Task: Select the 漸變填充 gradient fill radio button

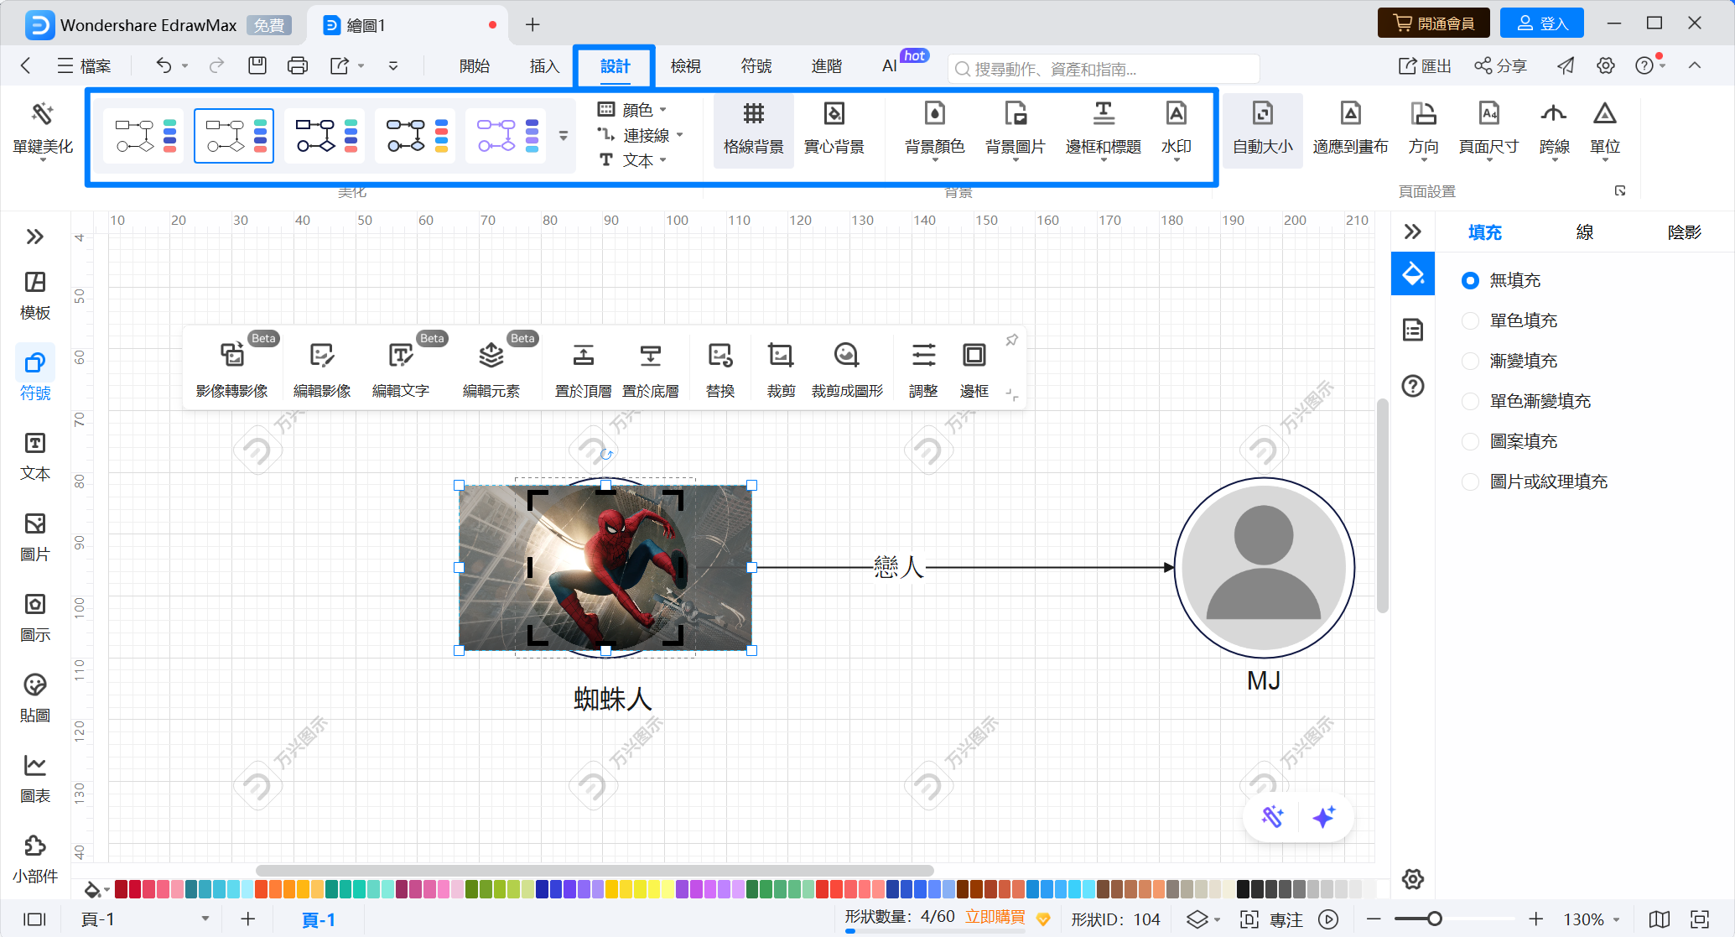Action: click(1470, 361)
